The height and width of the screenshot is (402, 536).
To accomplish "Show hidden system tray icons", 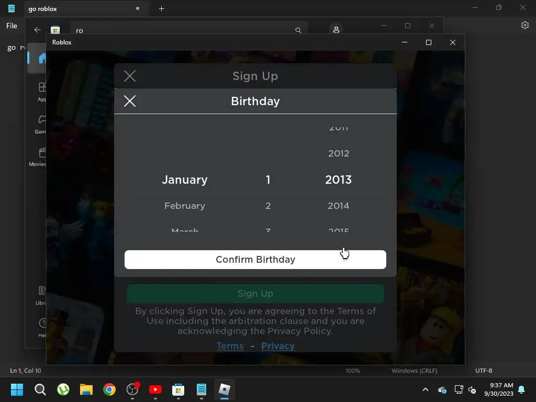I will (x=426, y=389).
